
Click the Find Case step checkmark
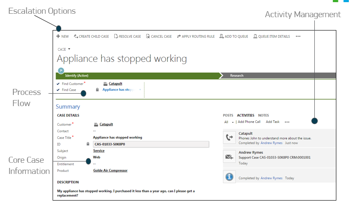click(x=58, y=90)
